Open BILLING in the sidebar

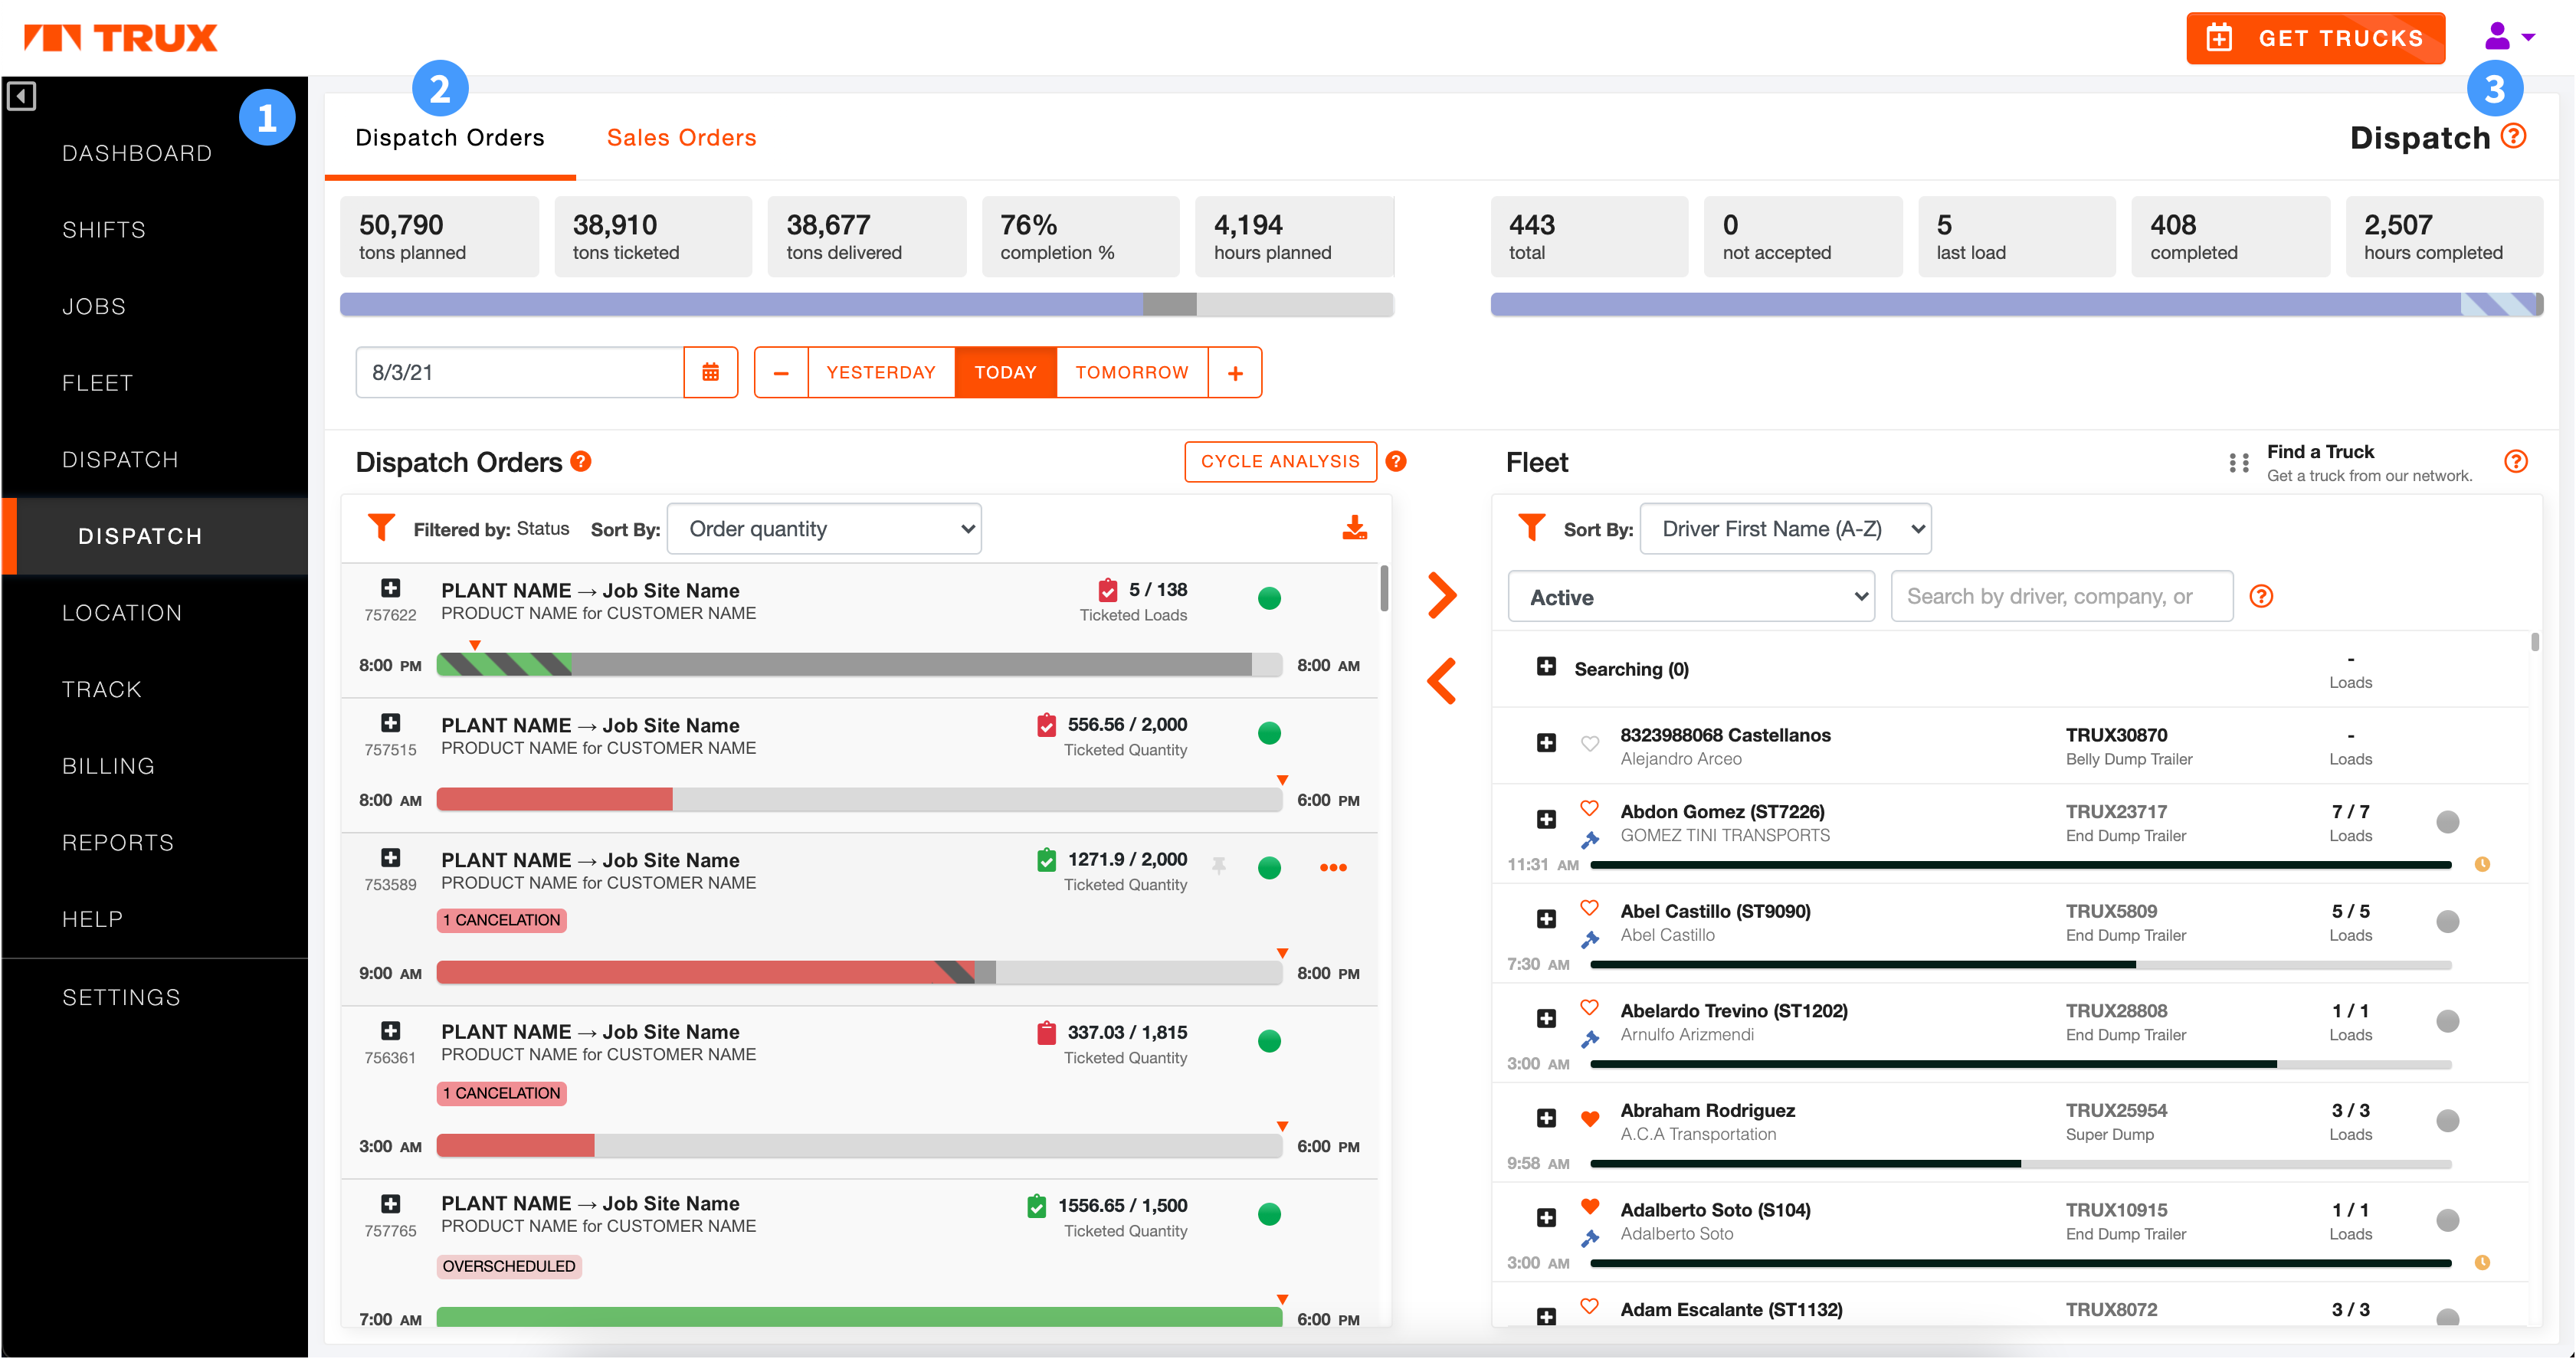point(108,766)
